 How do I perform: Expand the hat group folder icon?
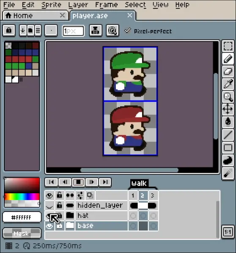[70, 216]
